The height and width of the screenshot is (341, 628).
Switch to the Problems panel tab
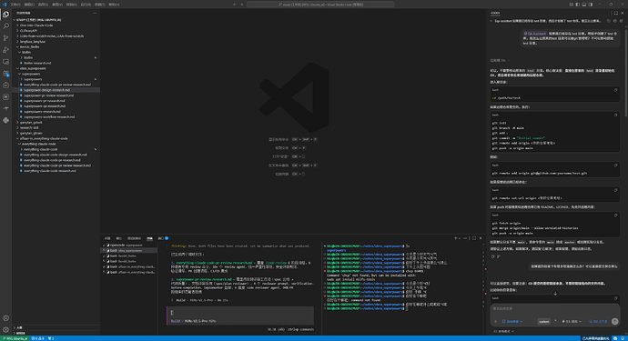(107, 238)
